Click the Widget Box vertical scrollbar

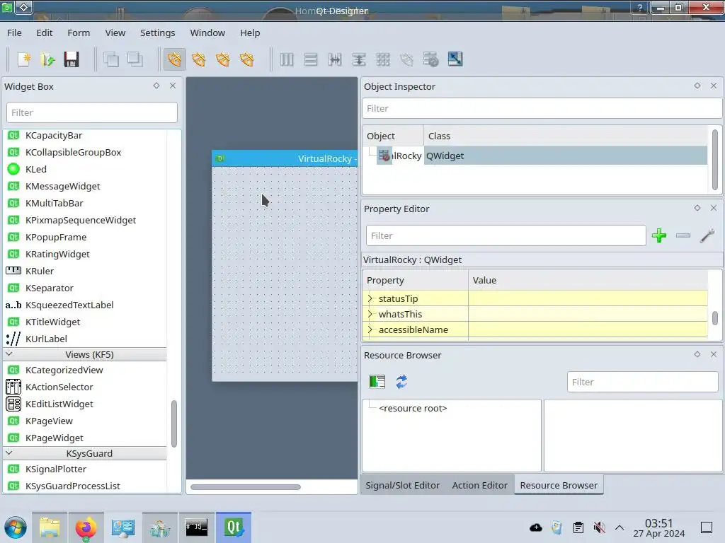pyautogui.click(x=174, y=424)
